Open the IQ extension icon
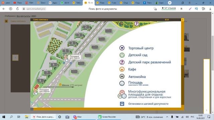The image size is (214, 120). click(x=196, y=9)
